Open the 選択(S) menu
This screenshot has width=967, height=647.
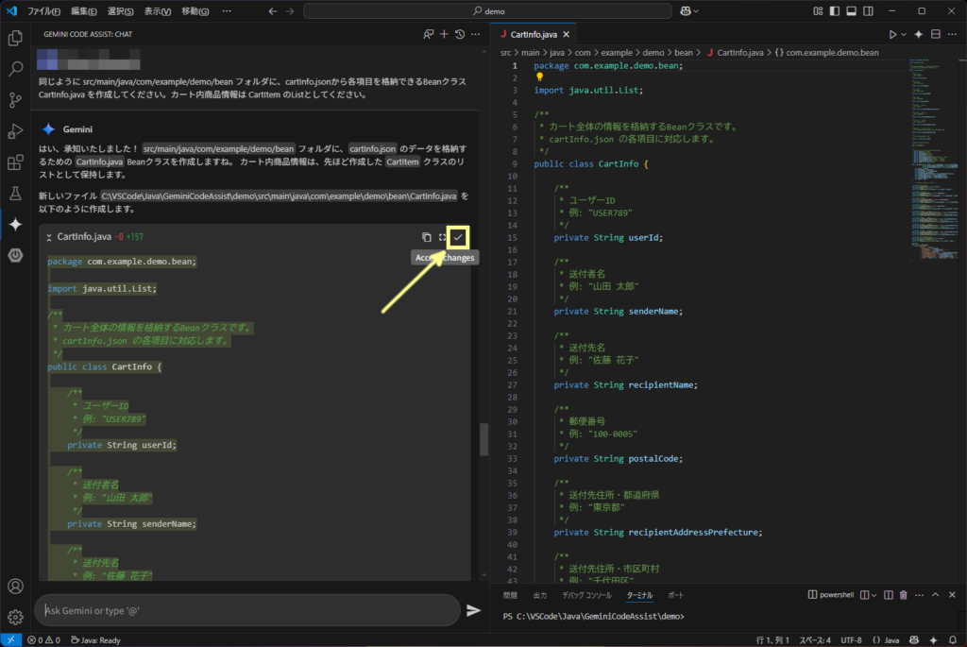click(x=120, y=11)
